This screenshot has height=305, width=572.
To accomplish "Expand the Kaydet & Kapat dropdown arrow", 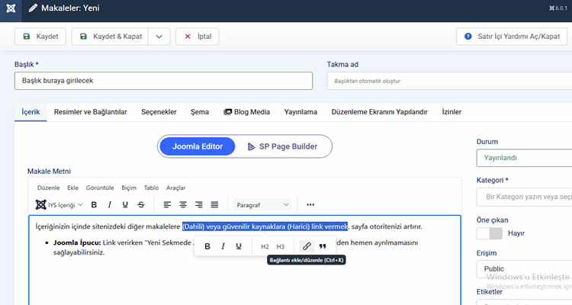I will [159, 36].
